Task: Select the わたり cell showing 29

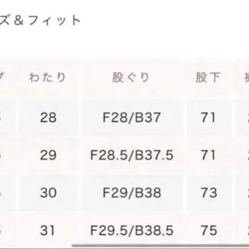Action: 48,156
